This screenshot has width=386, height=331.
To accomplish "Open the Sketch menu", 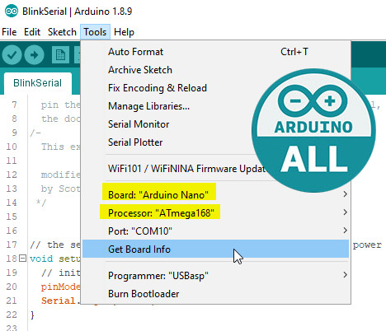I will pos(62,32).
